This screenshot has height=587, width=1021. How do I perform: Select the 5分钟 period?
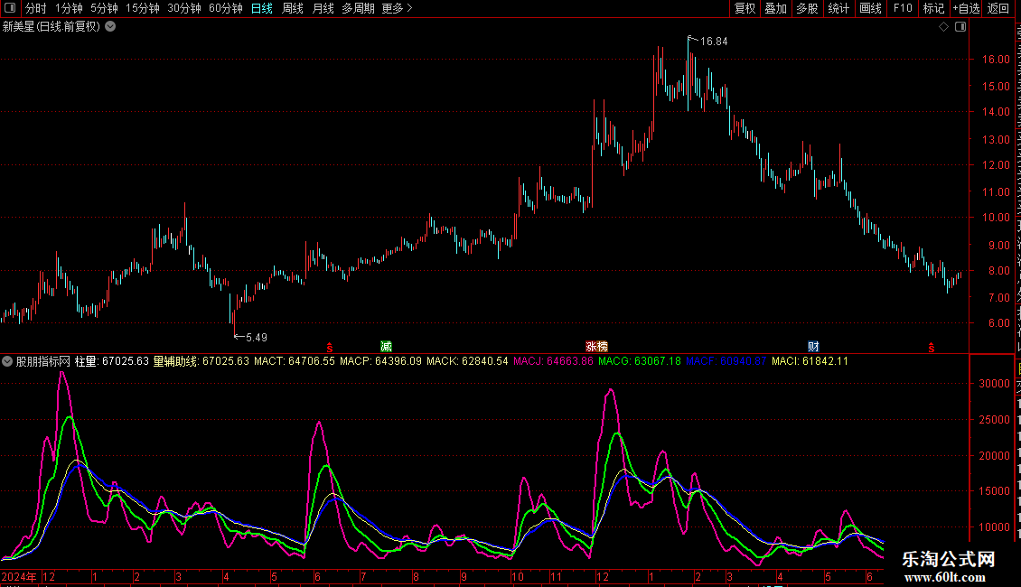(104, 8)
